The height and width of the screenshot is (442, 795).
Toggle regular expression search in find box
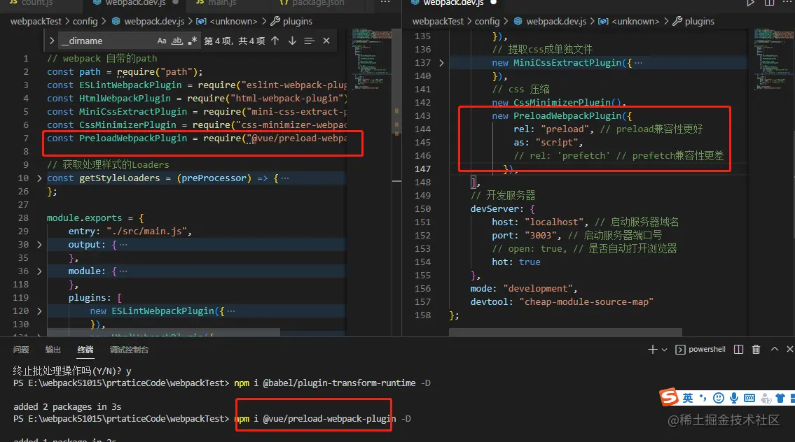[192, 41]
